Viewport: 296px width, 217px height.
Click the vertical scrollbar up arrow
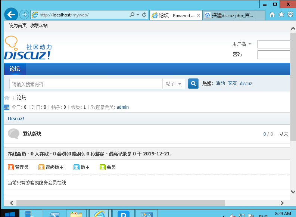coord(293,29)
